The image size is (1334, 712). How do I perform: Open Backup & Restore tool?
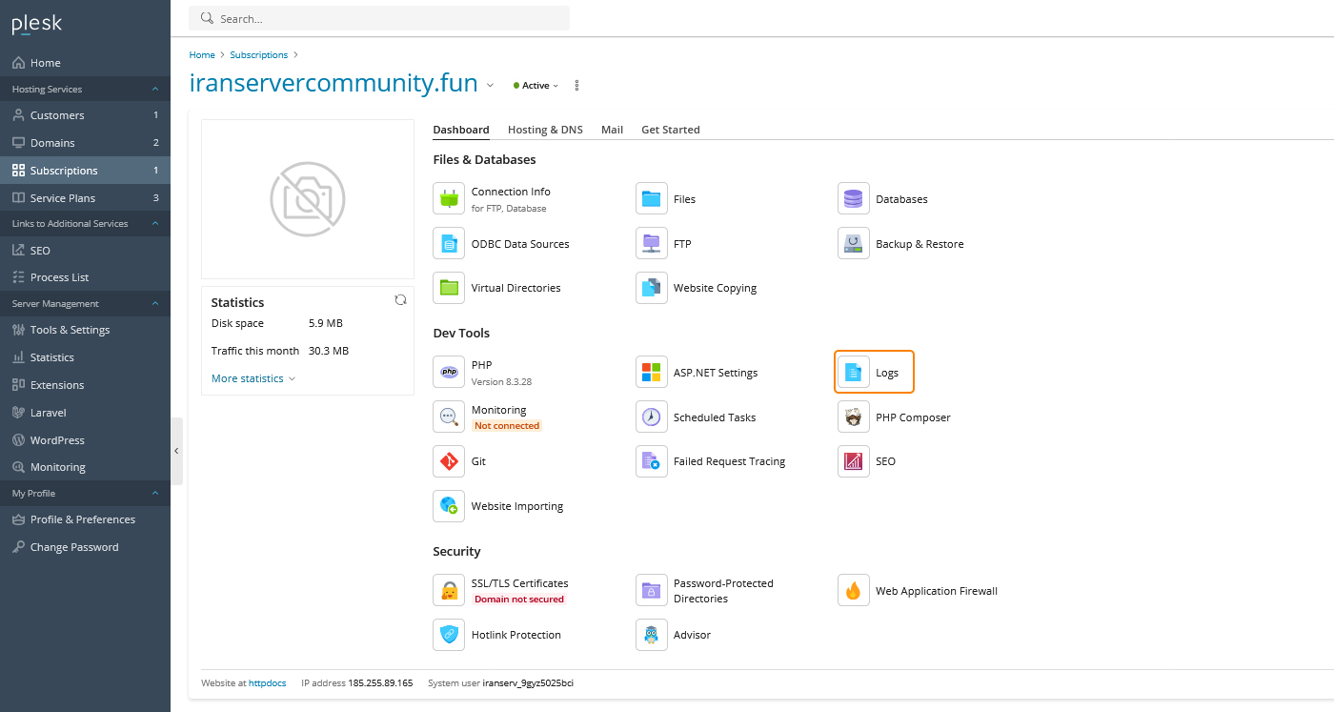coord(853,244)
